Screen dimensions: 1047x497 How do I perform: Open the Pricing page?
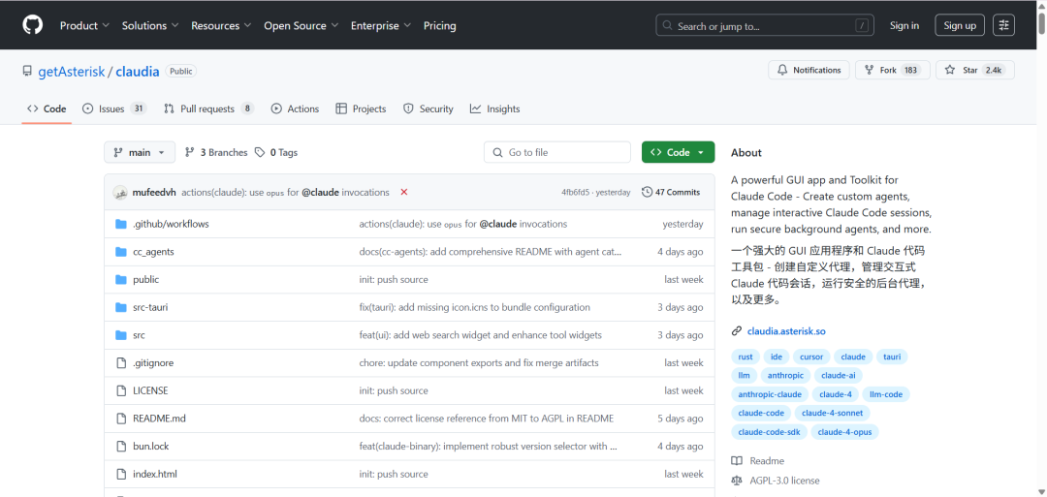(440, 25)
